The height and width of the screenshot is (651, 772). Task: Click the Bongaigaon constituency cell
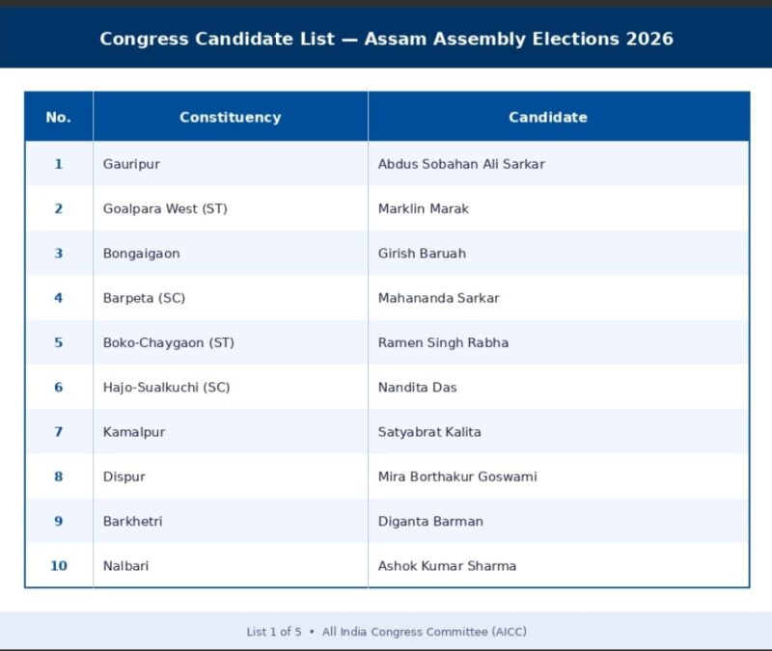click(141, 254)
